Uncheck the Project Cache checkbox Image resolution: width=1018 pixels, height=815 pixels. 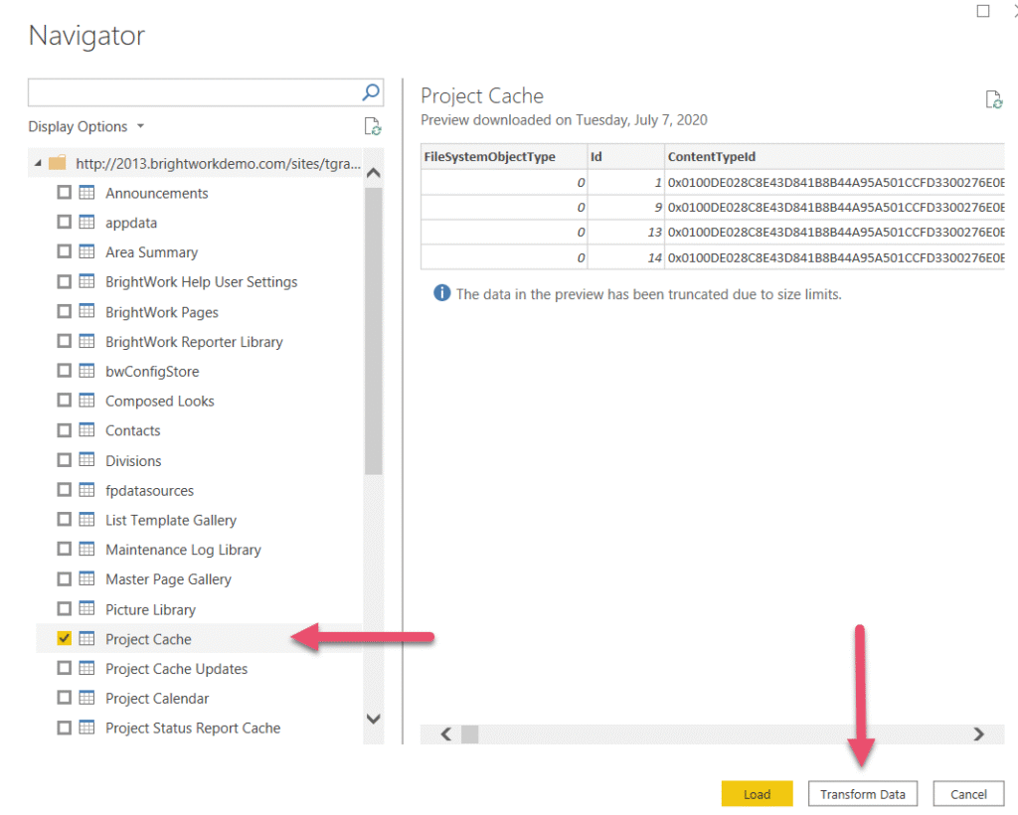(x=65, y=639)
